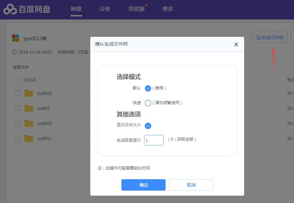Click the Baidu Netdisk cloud logo
Viewport: 294px width, 203px height.
(x=10, y=9)
